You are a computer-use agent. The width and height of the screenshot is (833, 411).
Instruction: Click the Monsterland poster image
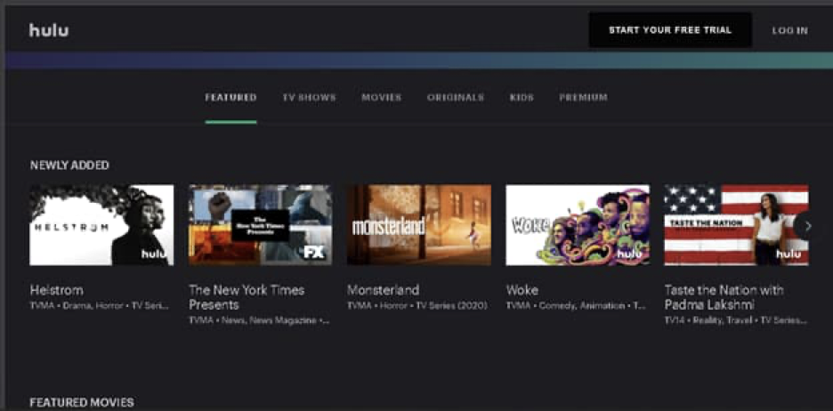(x=419, y=225)
